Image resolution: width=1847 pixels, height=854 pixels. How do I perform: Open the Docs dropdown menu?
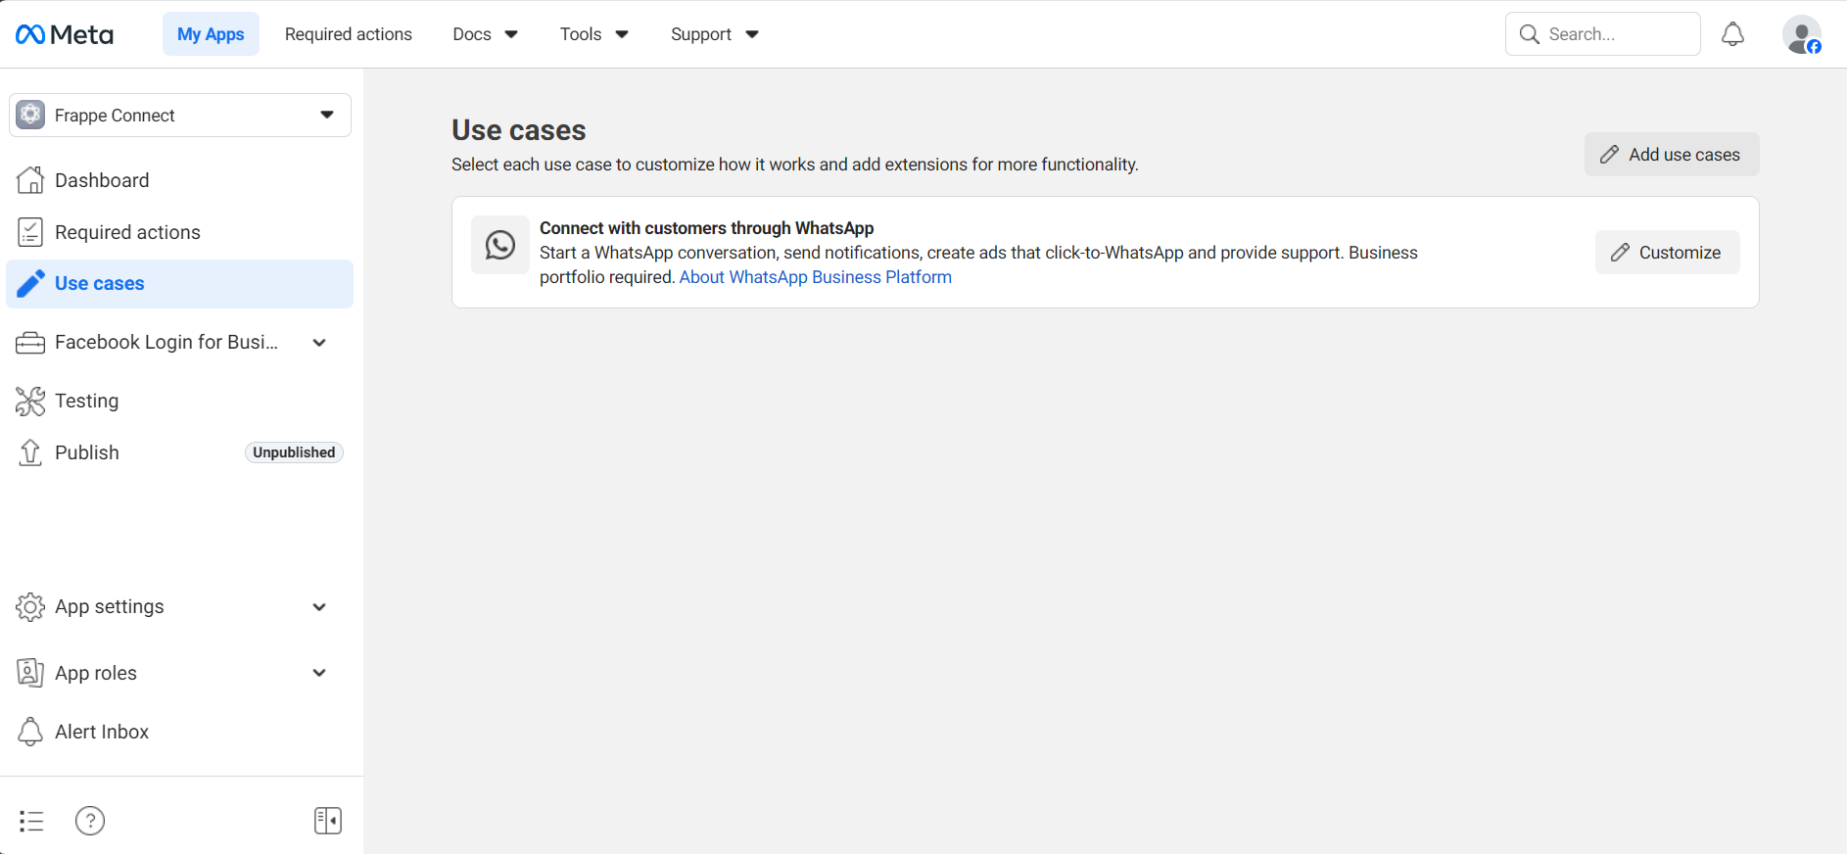[485, 34]
